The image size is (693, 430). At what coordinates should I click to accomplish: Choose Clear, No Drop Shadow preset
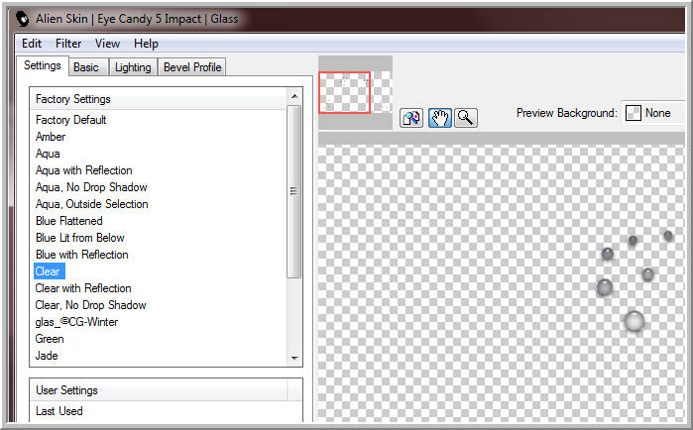[x=90, y=305]
